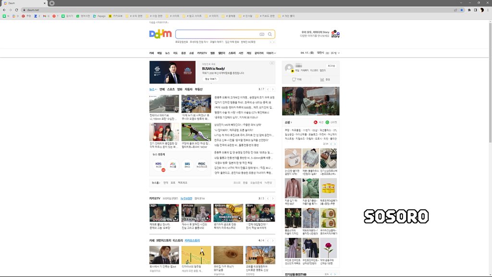Open the BUSAN is Ready! headline
The image size is (492, 277).
click(213, 68)
